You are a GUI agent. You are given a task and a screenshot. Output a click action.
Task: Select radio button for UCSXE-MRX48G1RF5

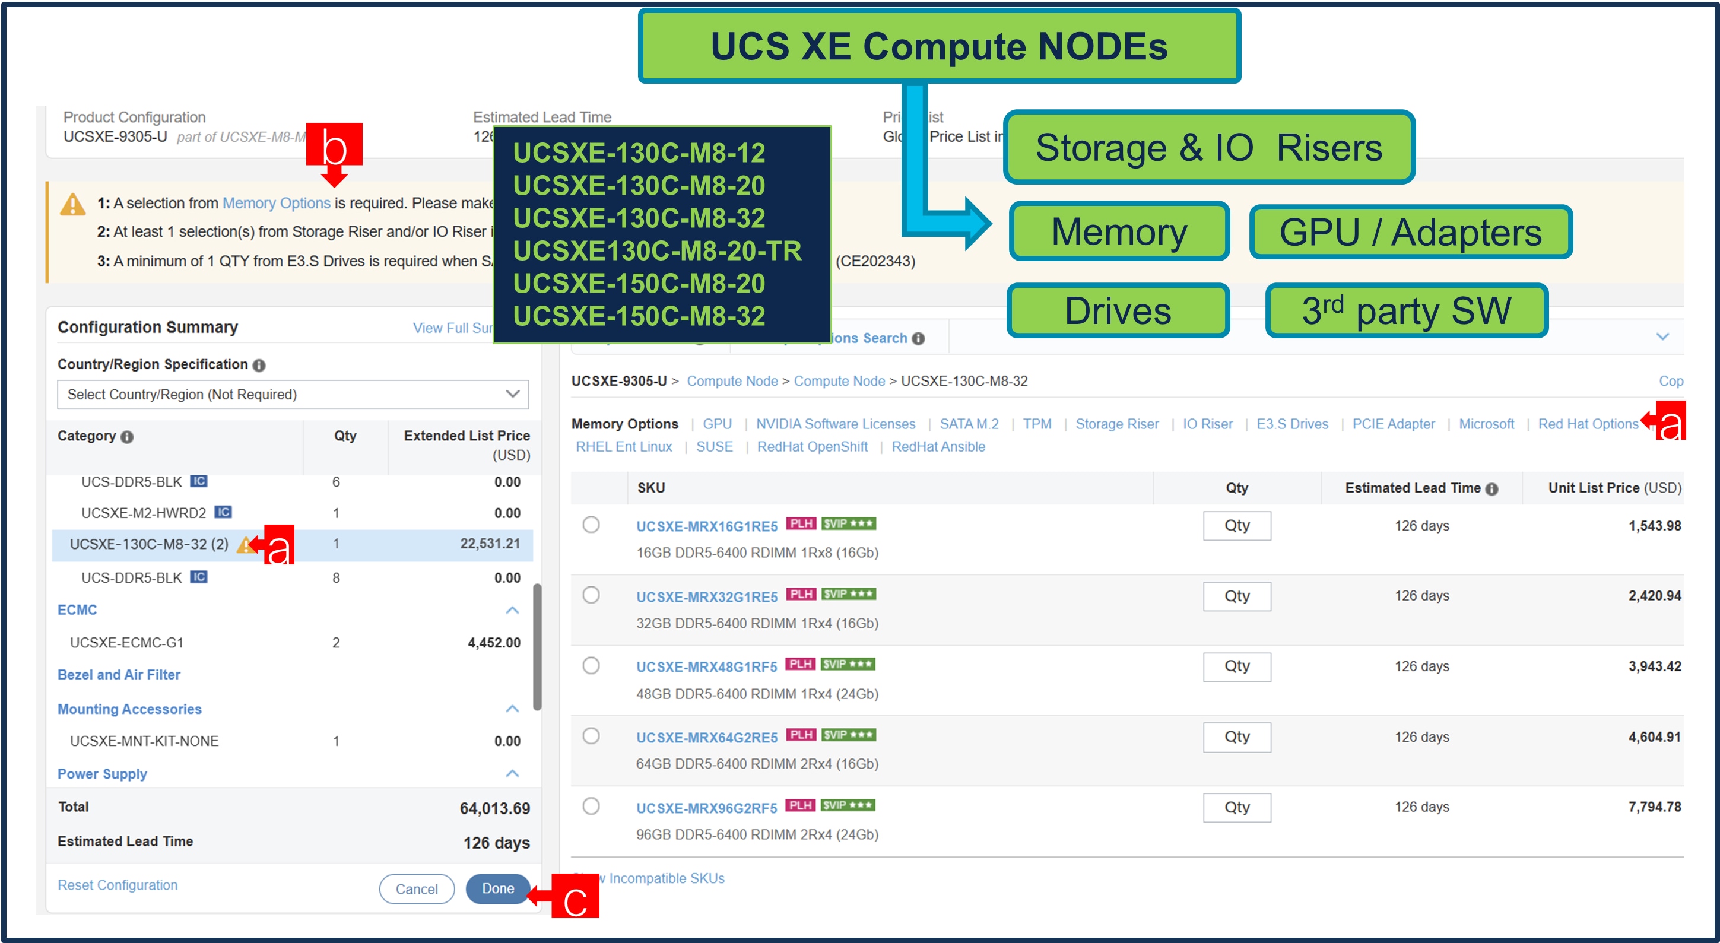591,666
